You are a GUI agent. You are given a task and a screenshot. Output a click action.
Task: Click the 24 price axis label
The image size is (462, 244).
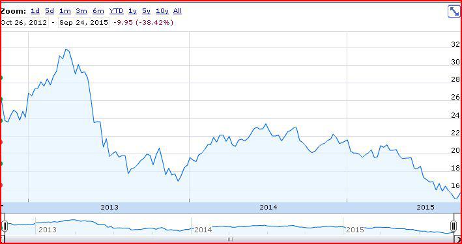456,115
